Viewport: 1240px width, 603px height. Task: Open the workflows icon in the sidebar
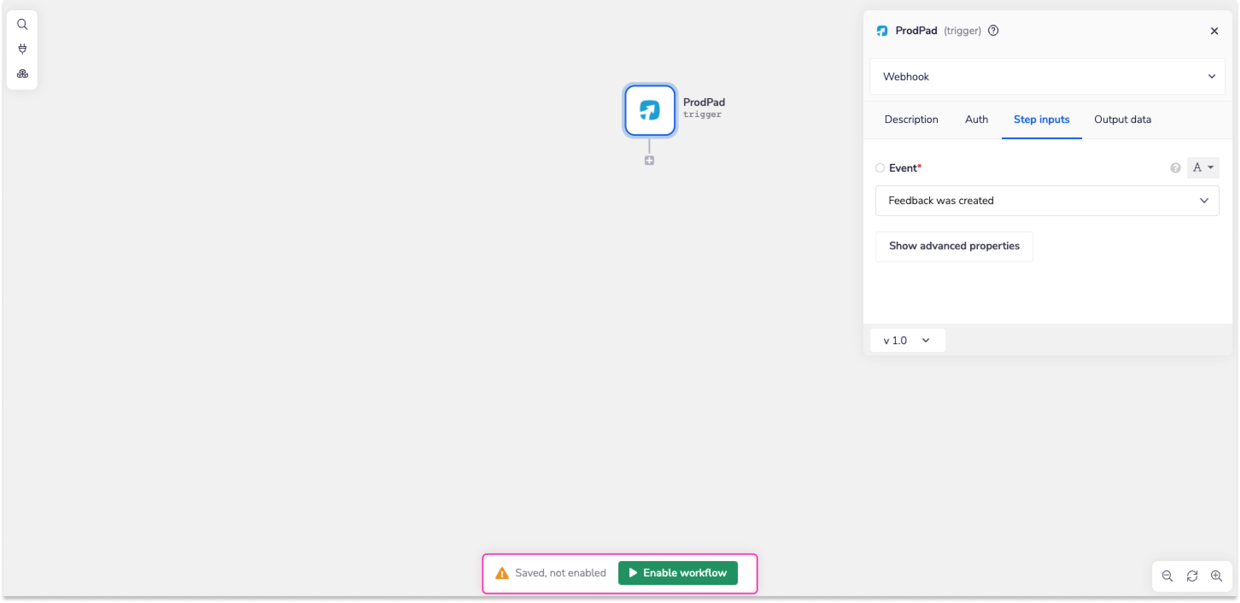[x=22, y=74]
